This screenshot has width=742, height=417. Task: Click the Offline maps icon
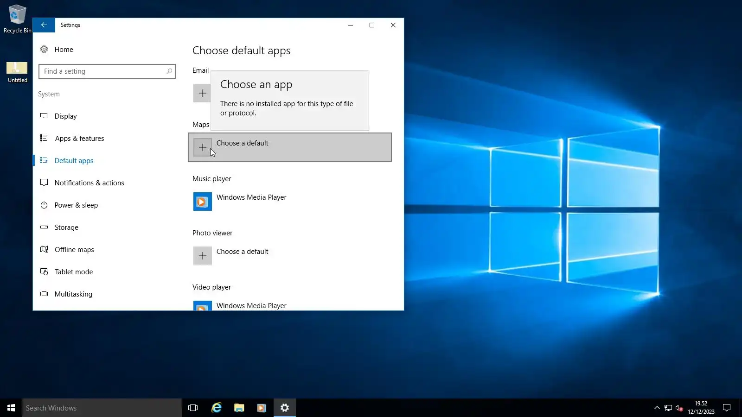(44, 249)
